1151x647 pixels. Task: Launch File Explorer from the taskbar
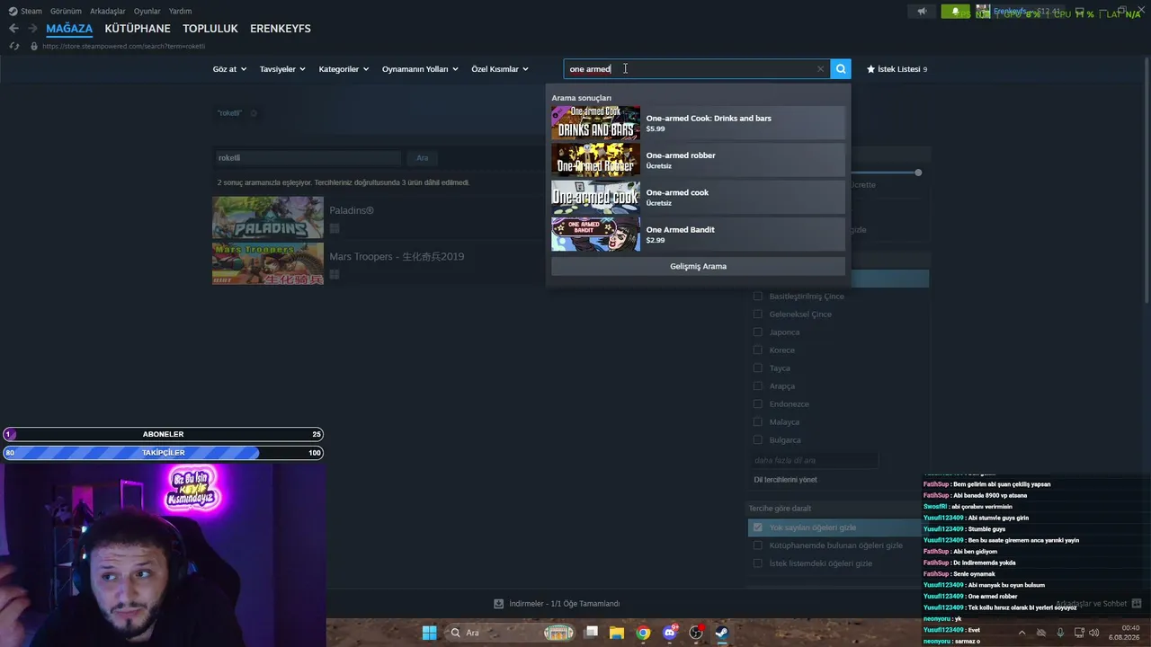[617, 633]
